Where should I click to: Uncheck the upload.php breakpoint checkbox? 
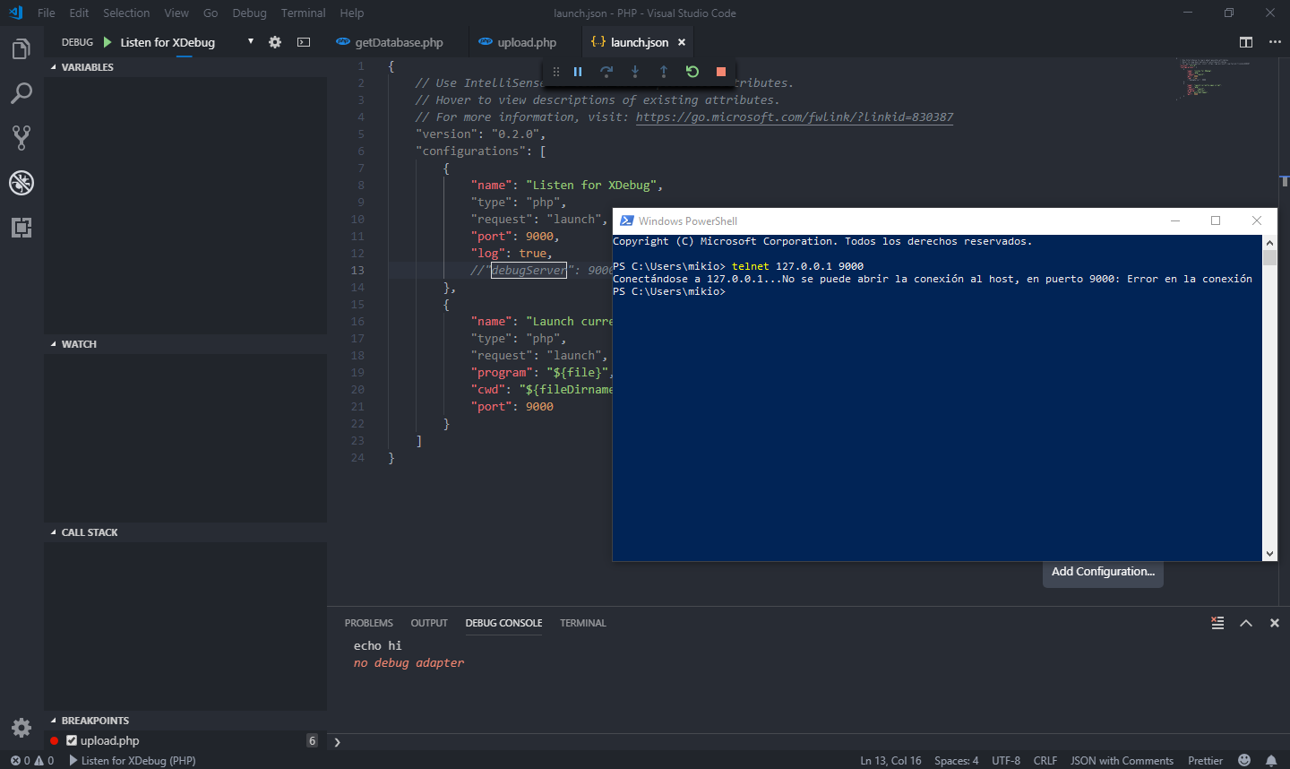coord(73,740)
